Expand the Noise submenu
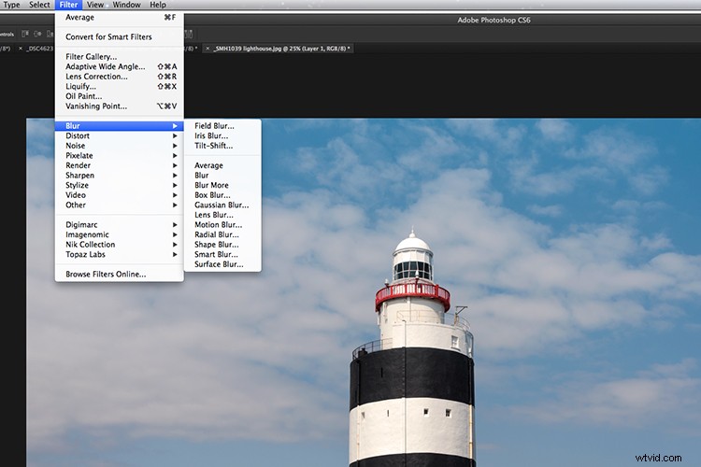This screenshot has height=467, width=701. point(120,146)
